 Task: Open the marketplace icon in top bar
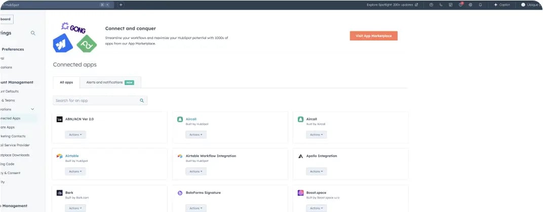451,5
